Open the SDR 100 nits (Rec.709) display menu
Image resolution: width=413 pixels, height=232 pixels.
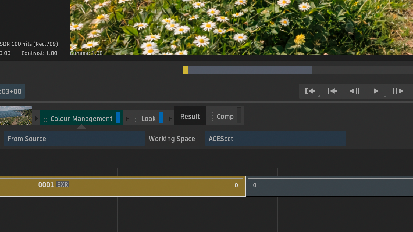29,44
